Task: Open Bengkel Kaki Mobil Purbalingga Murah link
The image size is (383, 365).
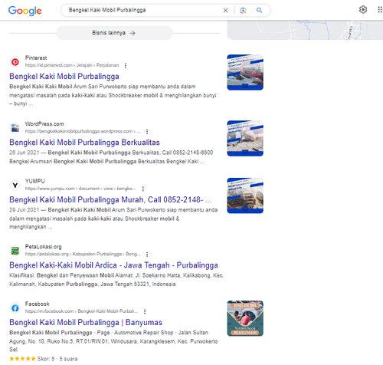Action: click(110, 199)
